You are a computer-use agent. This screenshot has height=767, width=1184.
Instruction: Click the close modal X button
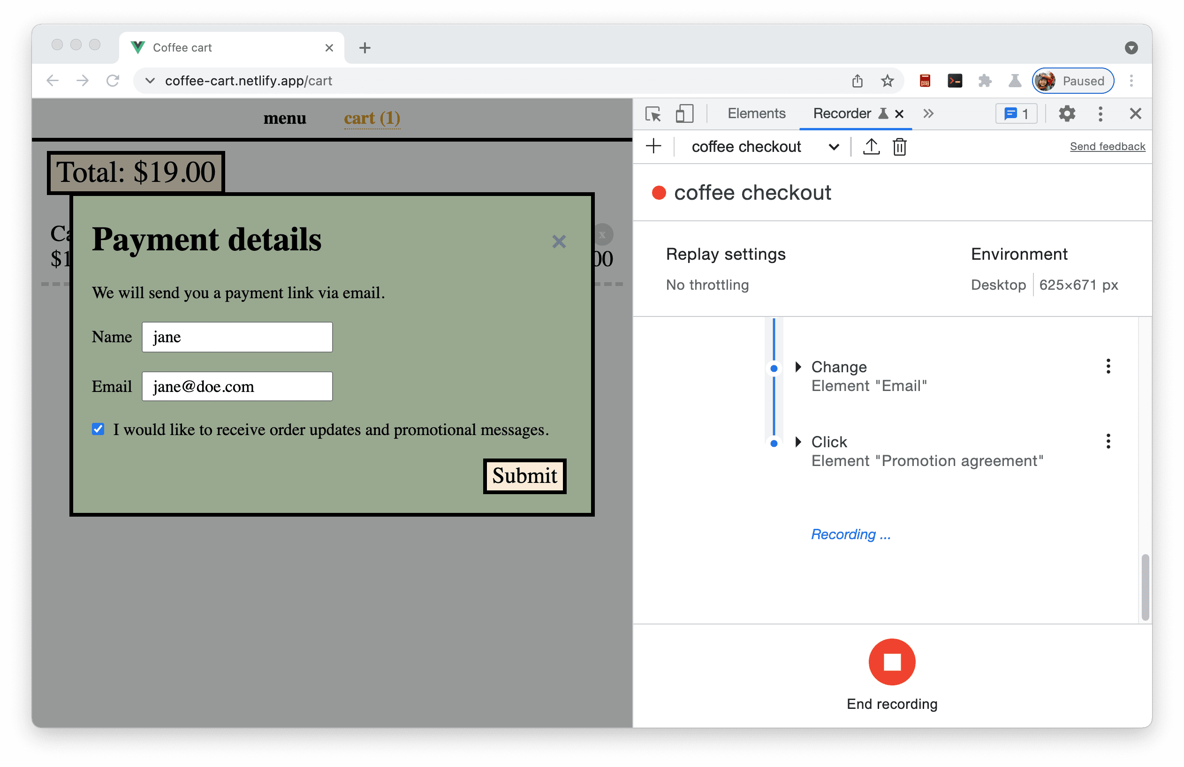[558, 241]
